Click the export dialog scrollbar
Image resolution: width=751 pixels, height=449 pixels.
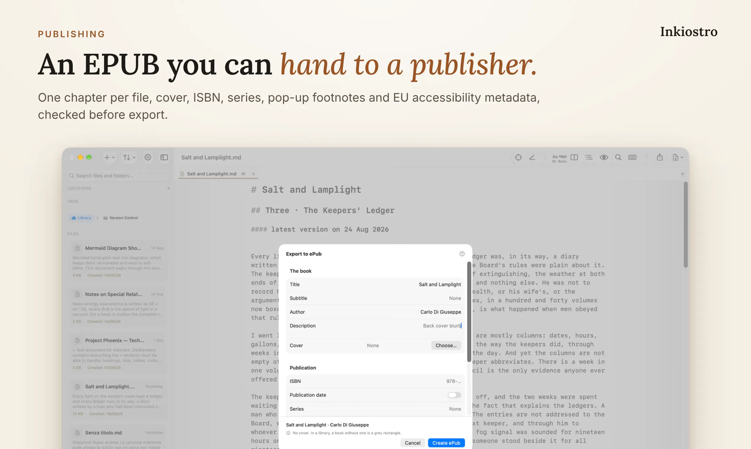coord(469,312)
